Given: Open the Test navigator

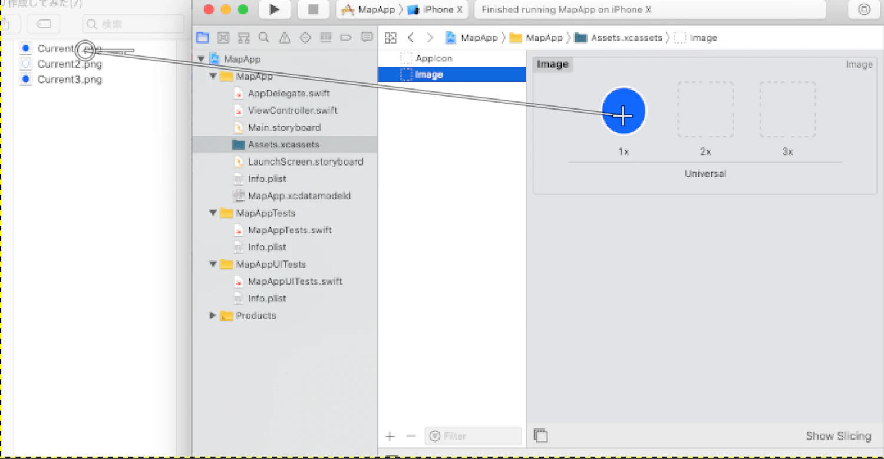Looking at the screenshot, I should [x=305, y=38].
